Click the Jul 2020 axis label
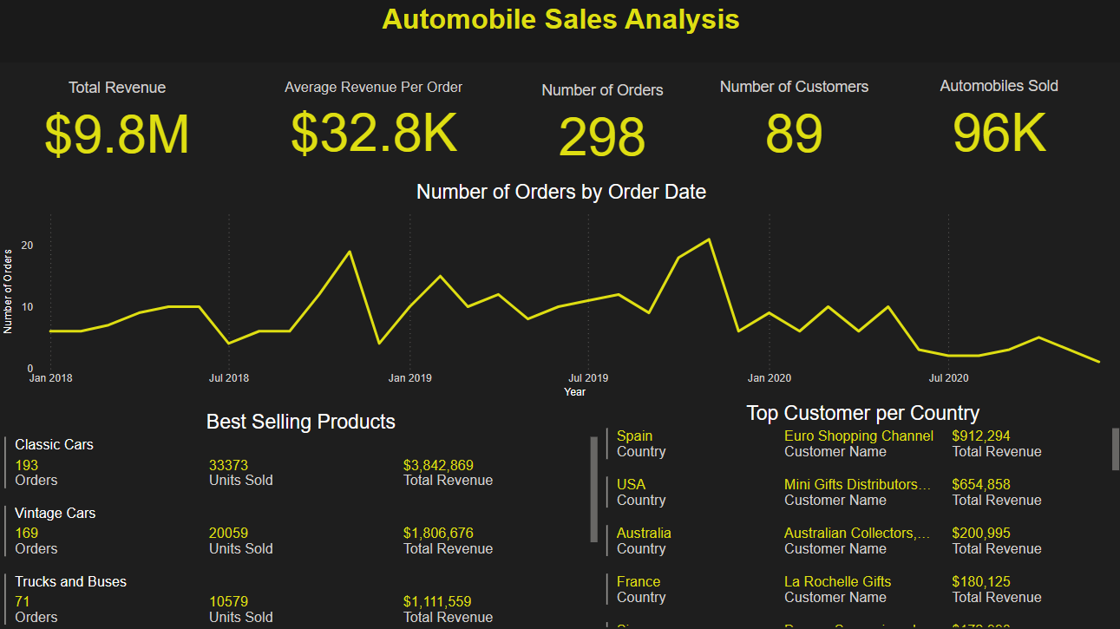The width and height of the screenshot is (1120, 629). (948, 378)
